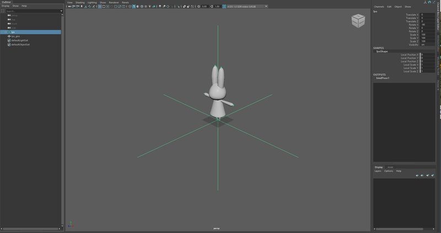
Task: Click the Outliner search field
Action: pos(33,11)
